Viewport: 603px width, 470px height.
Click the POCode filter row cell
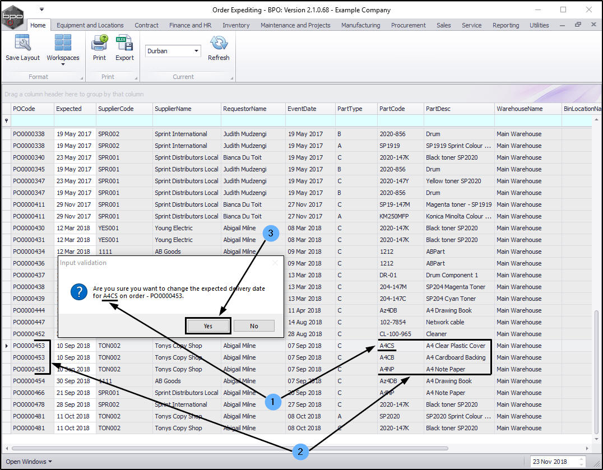33,120
